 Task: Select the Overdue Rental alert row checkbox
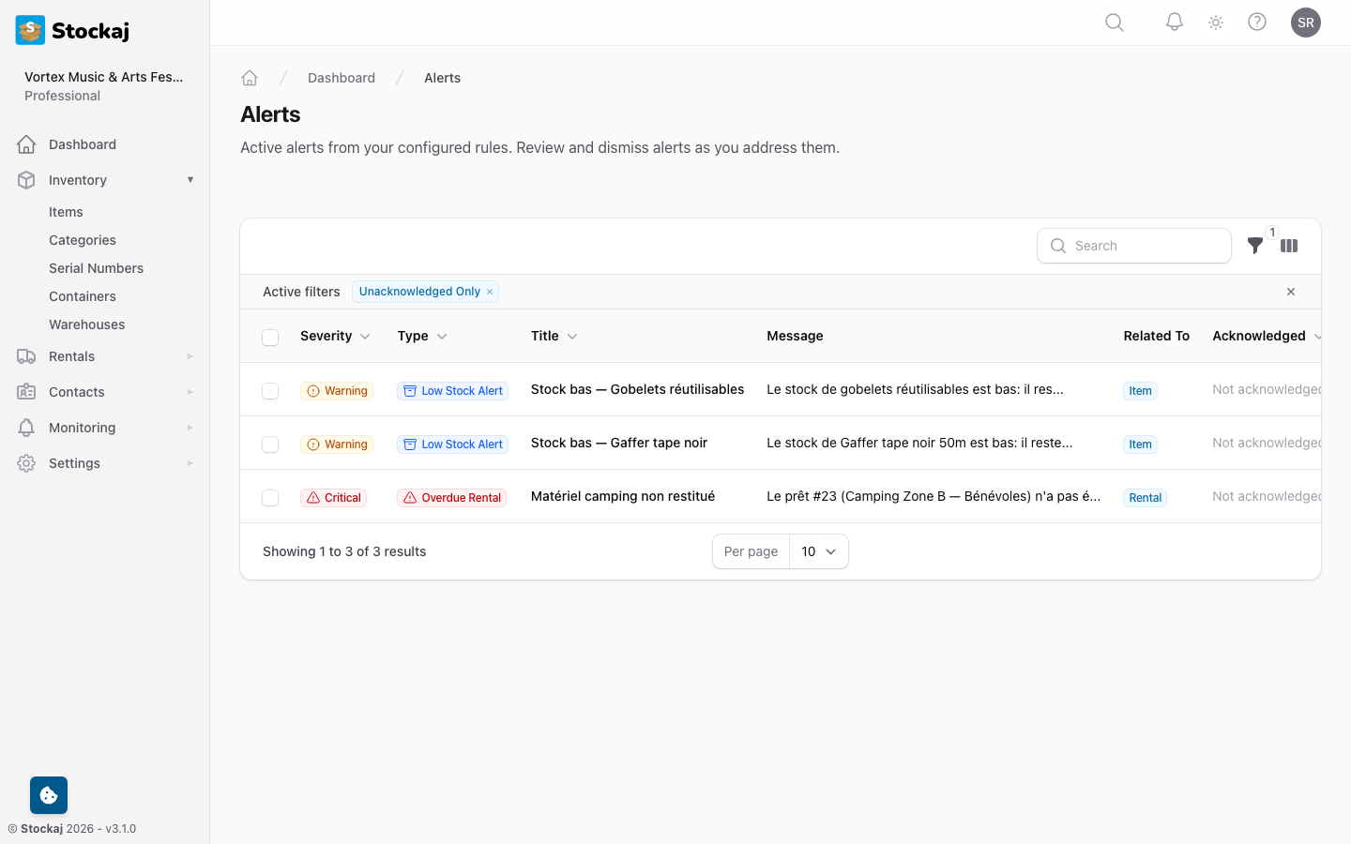pos(270,496)
